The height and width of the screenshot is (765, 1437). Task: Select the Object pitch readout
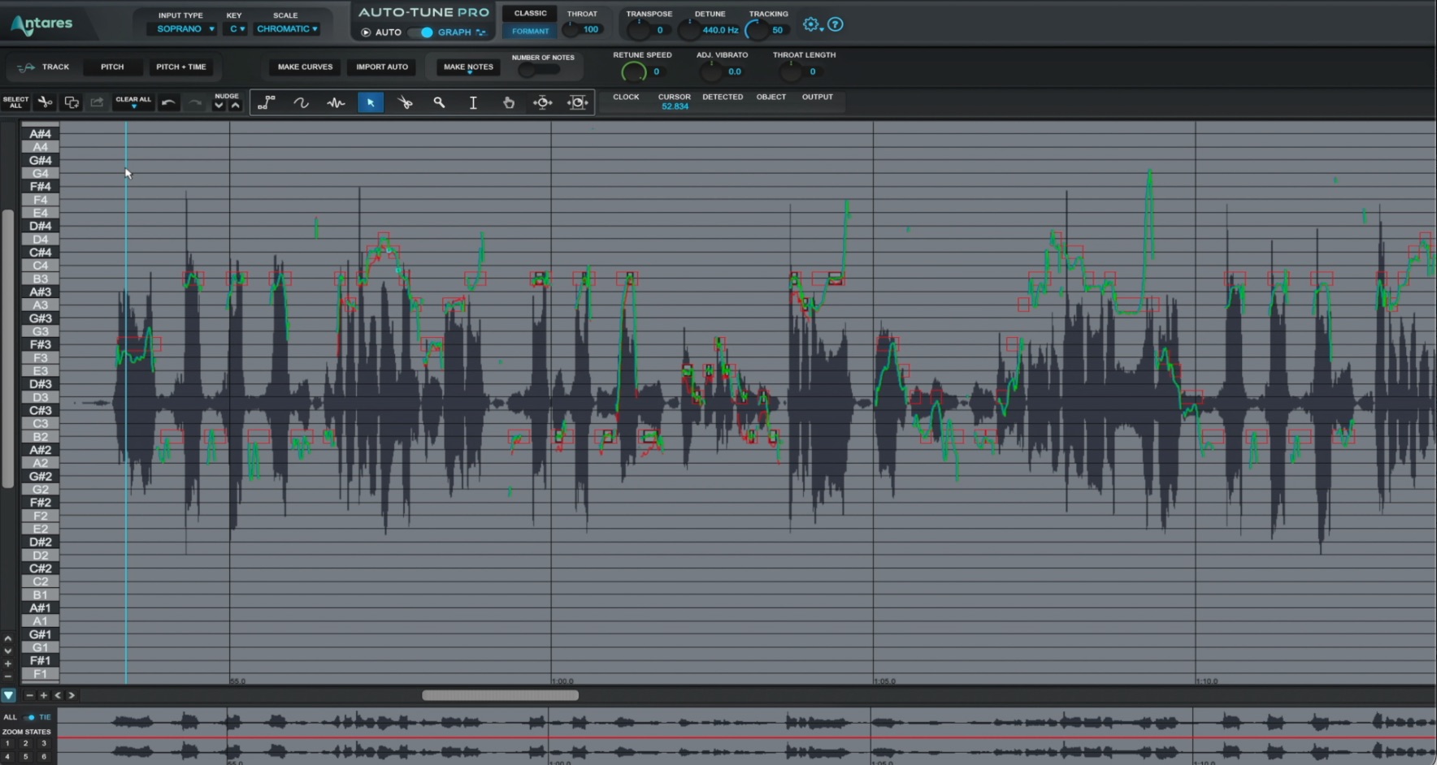(x=771, y=97)
